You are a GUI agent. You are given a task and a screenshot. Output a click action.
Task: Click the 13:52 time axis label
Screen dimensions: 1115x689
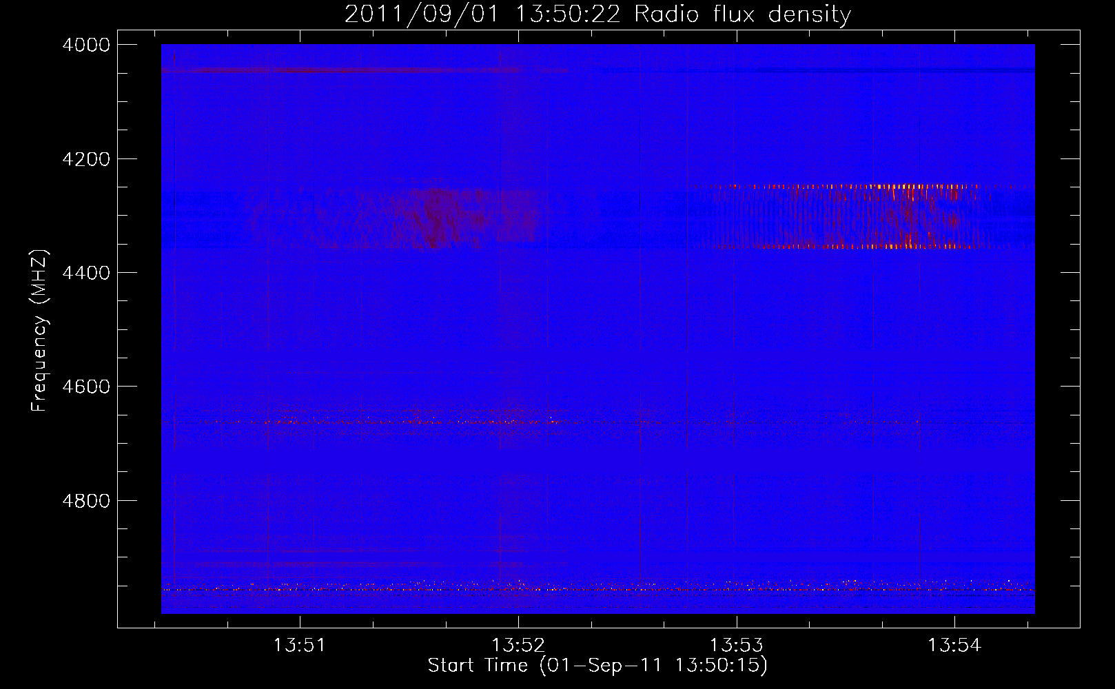tap(518, 646)
